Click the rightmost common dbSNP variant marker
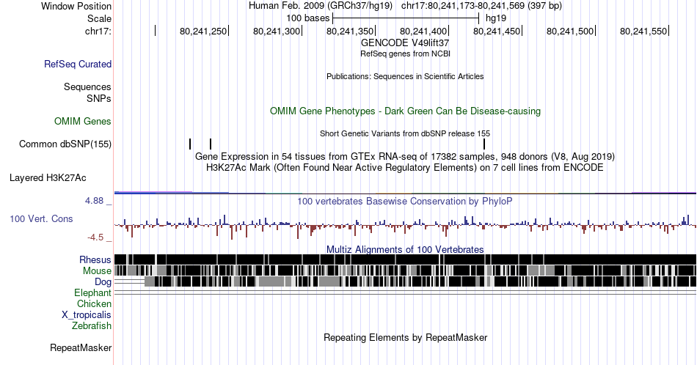This screenshot has height=365, width=697. pyautogui.click(x=484, y=144)
